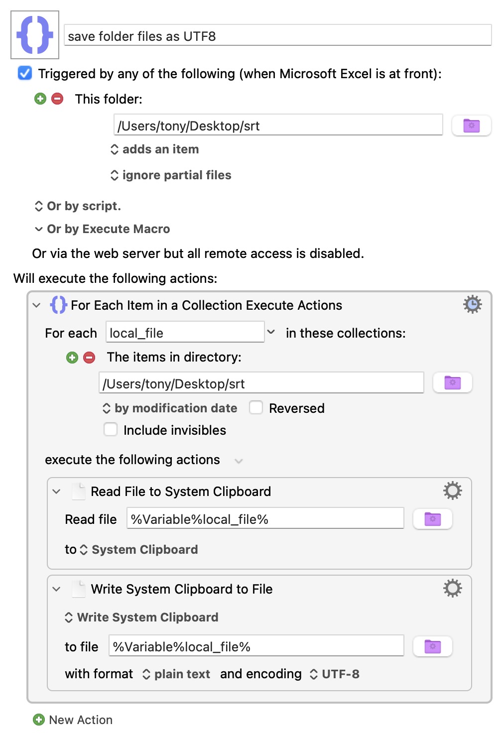Add a collection with green plus icon
503x736 pixels.
click(x=72, y=358)
